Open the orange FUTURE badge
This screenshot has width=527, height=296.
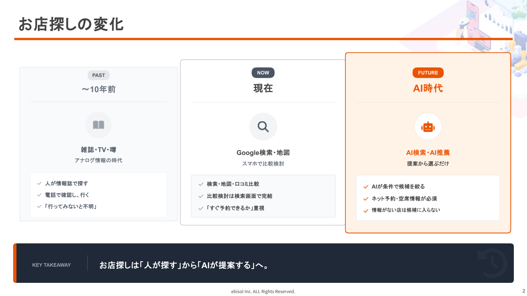(x=428, y=72)
